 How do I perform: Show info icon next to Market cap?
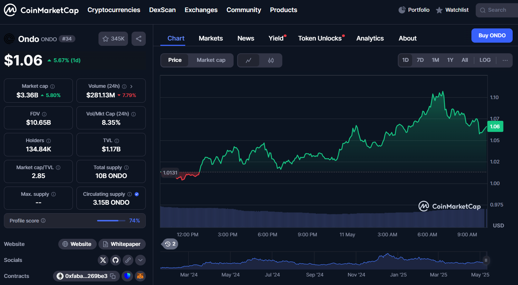coord(53,86)
